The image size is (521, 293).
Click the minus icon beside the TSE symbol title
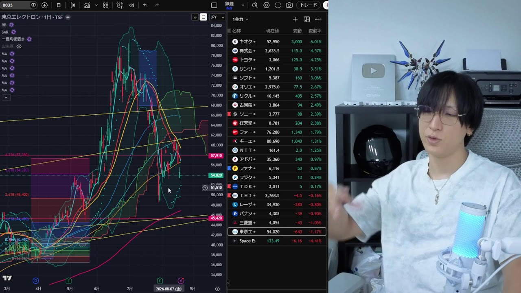(68, 17)
